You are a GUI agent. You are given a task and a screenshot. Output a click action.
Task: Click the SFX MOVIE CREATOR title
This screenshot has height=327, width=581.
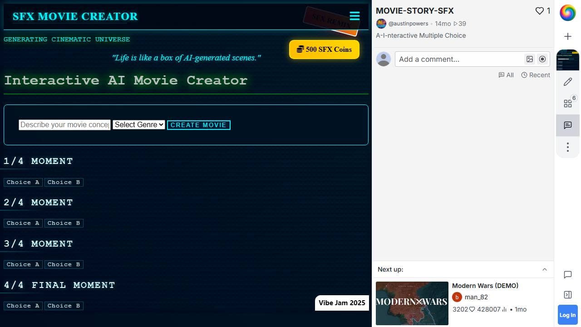tap(75, 16)
